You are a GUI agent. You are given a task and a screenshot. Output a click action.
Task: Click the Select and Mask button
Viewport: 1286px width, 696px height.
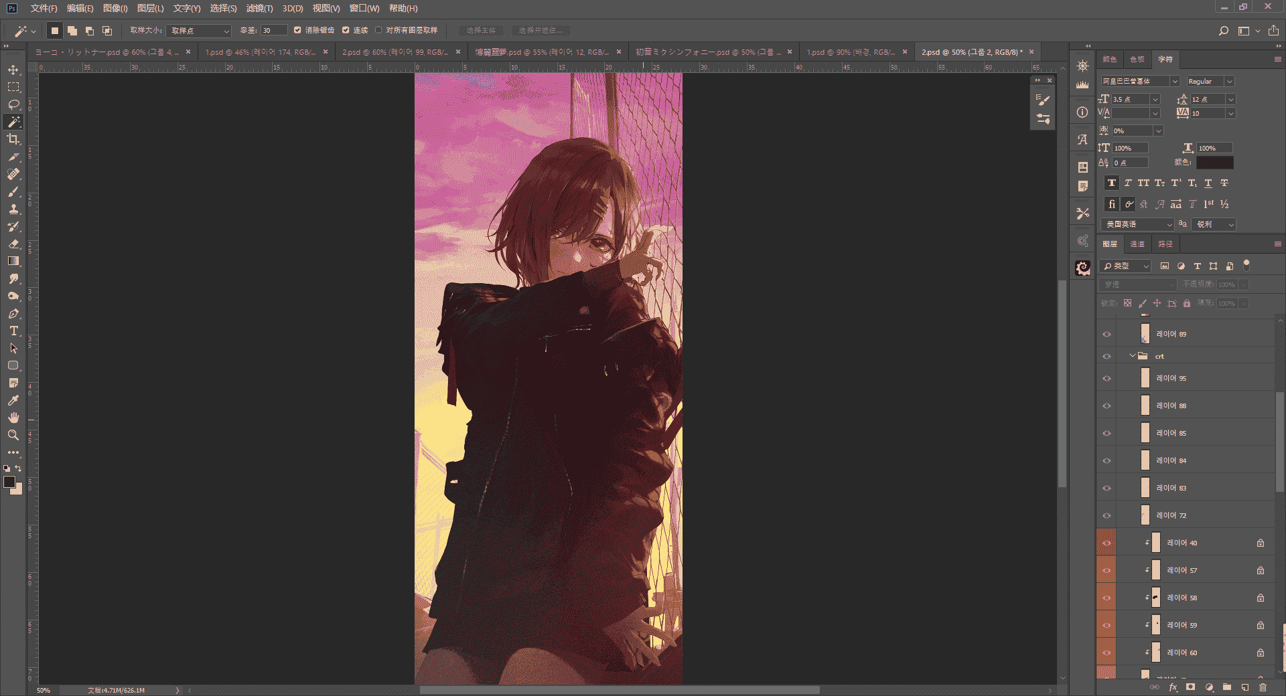[541, 30]
